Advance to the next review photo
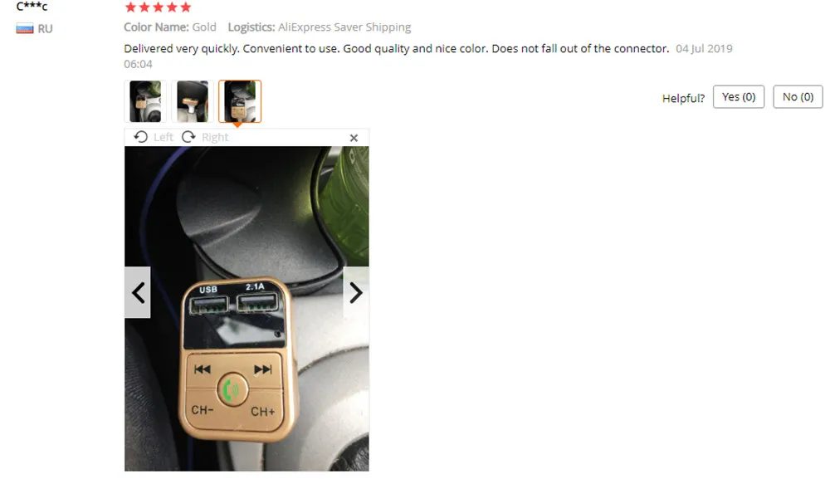Screen dimensions: 830x479 [x=356, y=292]
